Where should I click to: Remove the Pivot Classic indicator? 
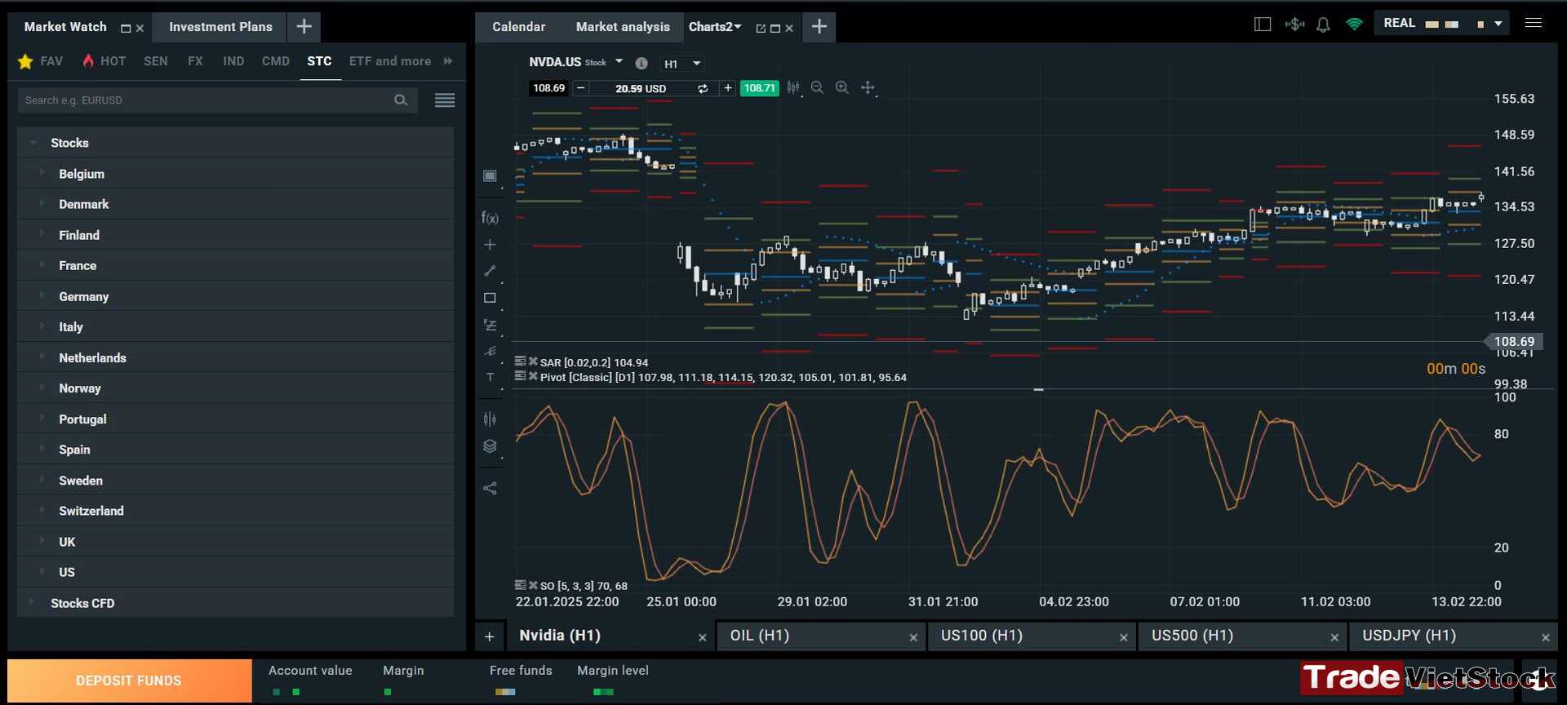pos(533,376)
